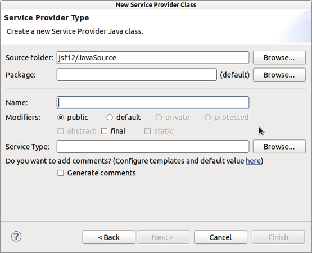Open the 'here' templates configuration link

click(253, 161)
